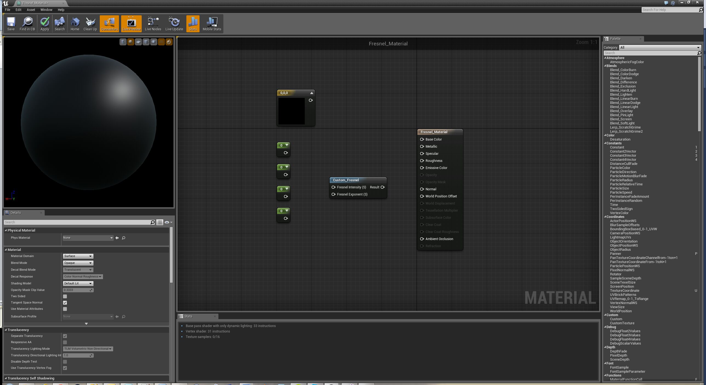706x385 pixels.
Task: Click the Clean Up toolbar icon
Action: coord(90,24)
